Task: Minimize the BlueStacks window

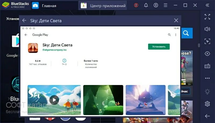Action: (175, 5)
